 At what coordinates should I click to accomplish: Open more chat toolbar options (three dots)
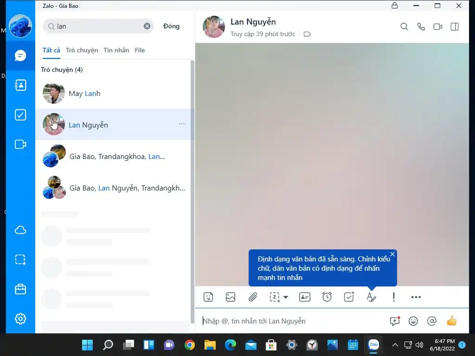416,297
